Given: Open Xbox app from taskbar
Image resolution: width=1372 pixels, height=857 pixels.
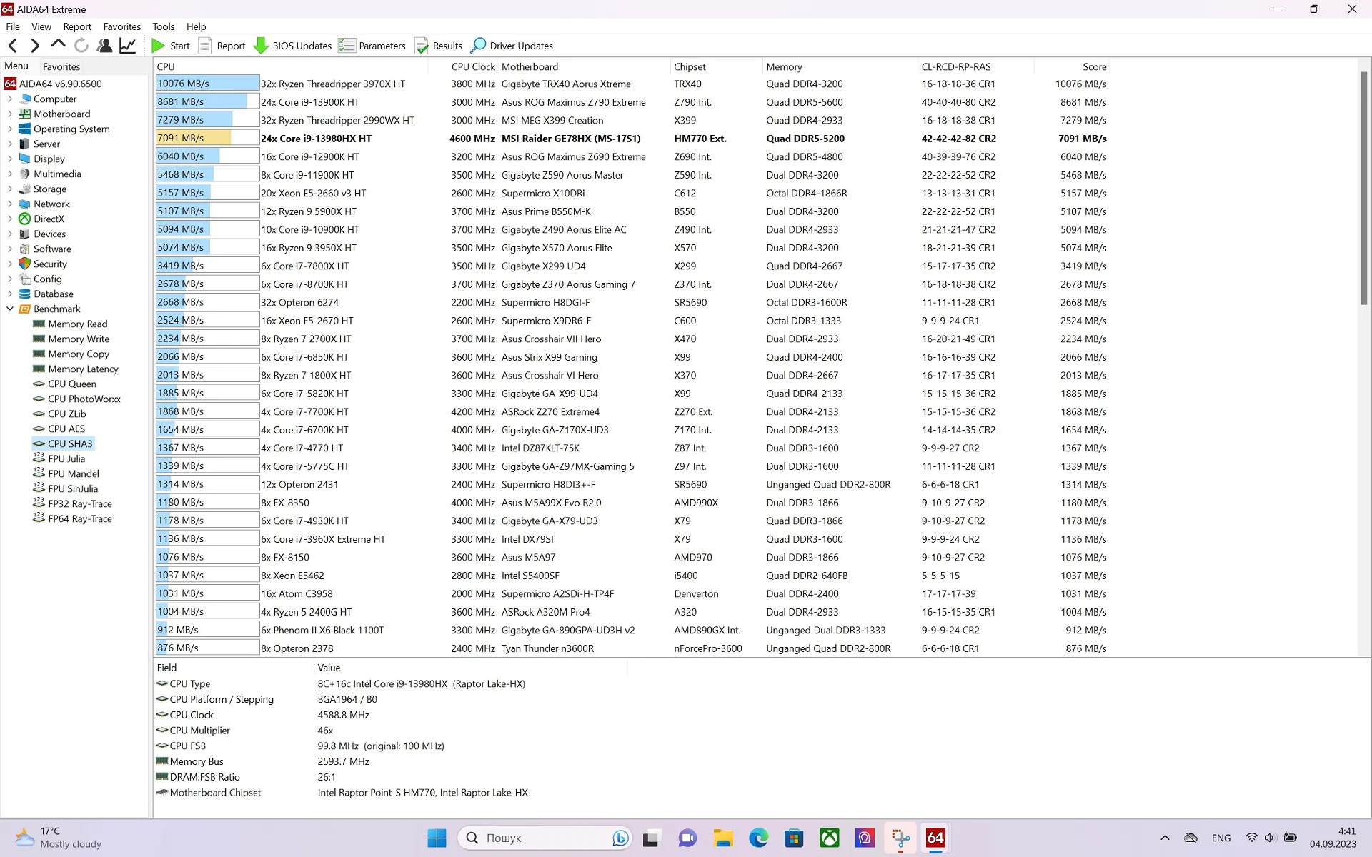Looking at the screenshot, I should 829,838.
